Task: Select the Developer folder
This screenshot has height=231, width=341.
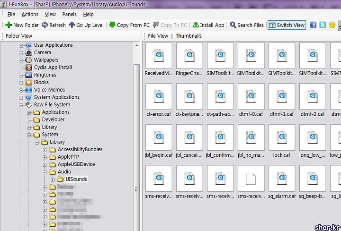Action: click(x=53, y=120)
